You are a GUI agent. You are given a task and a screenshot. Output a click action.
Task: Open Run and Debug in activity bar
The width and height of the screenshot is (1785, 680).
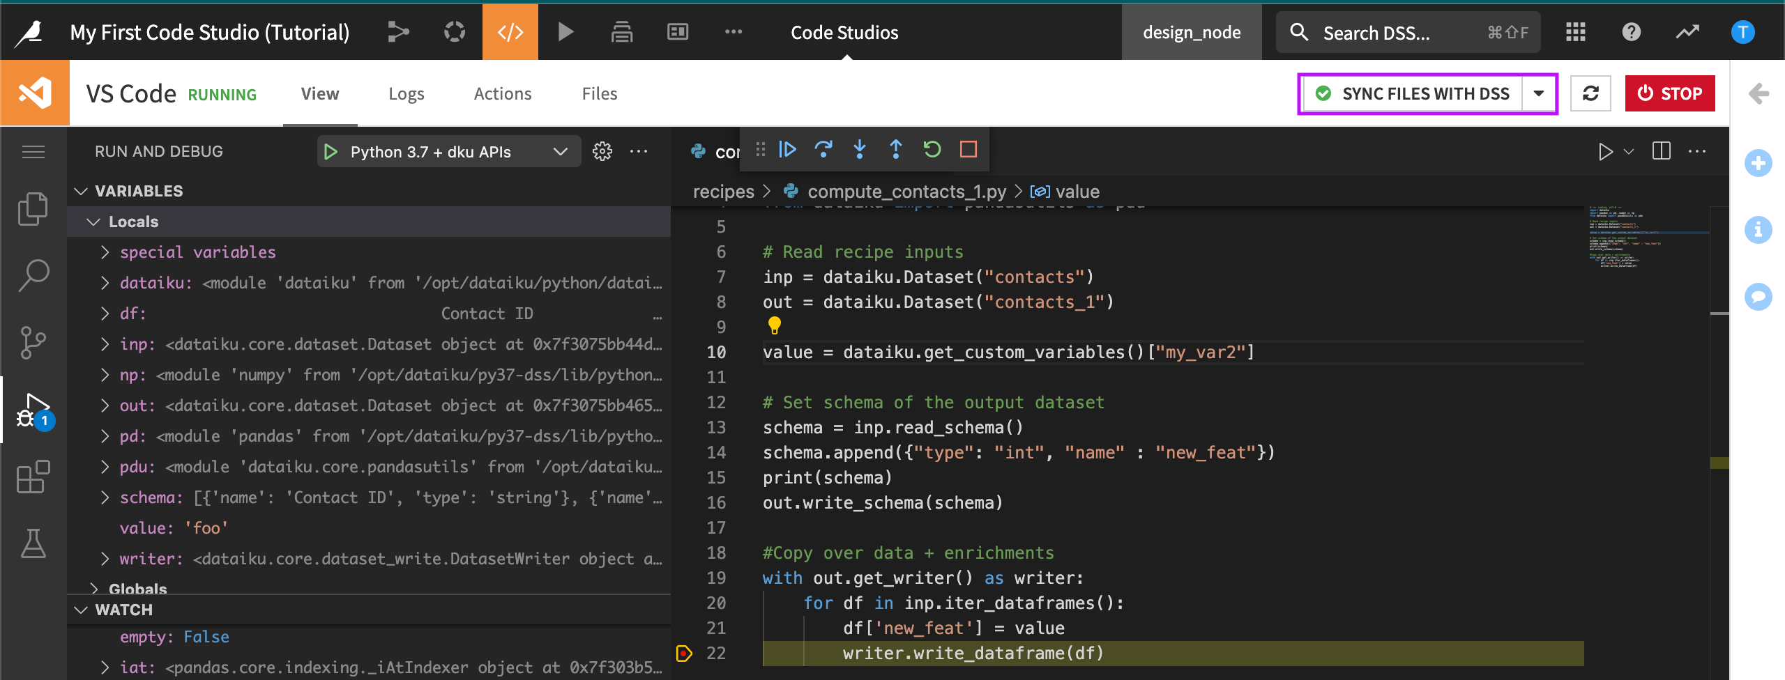point(35,410)
